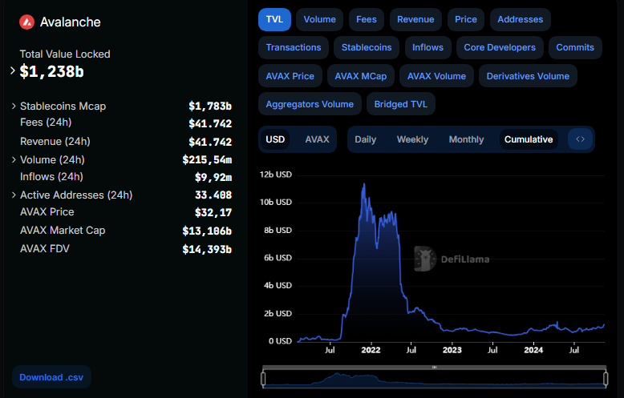Click the 2023 x-axis label

point(452,350)
